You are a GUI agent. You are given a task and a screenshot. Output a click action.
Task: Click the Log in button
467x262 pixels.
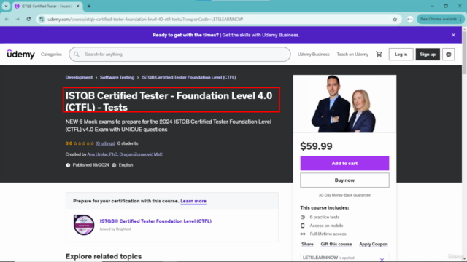pos(401,55)
